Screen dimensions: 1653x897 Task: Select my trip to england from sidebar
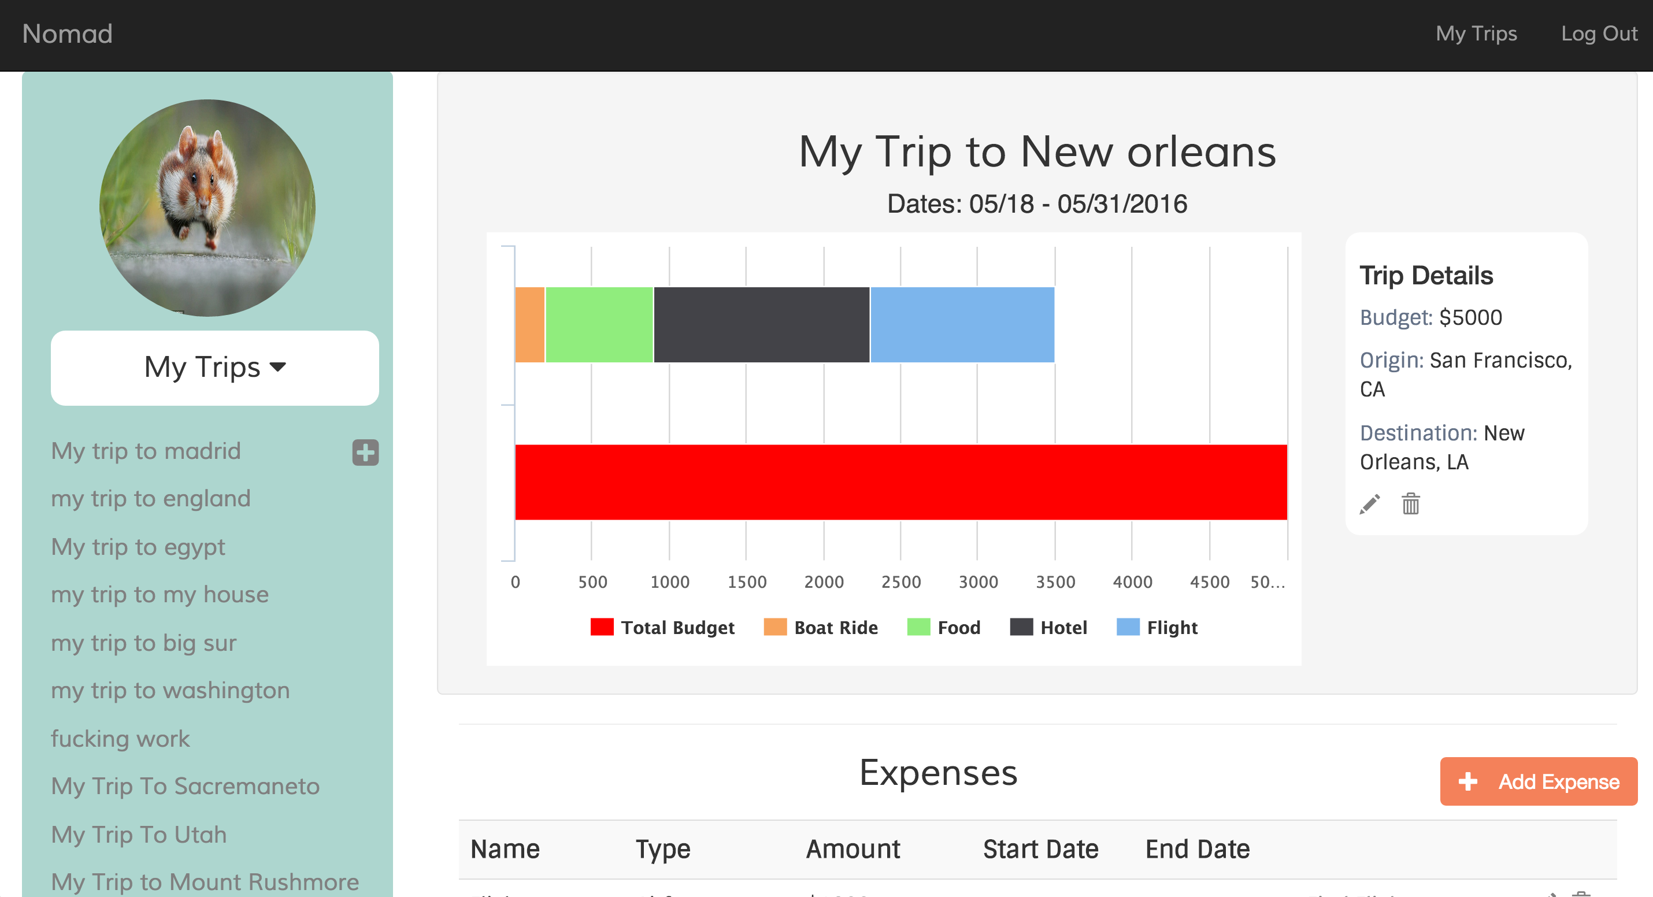pyautogui.click(x=153, y=498)
